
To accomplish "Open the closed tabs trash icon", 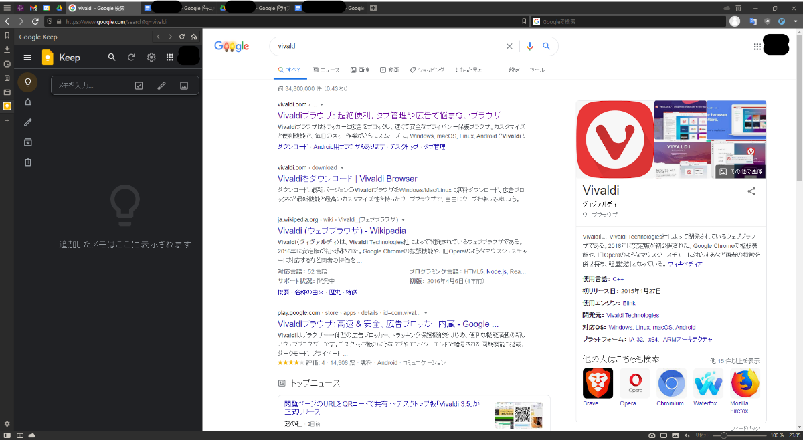I will 738,8.
